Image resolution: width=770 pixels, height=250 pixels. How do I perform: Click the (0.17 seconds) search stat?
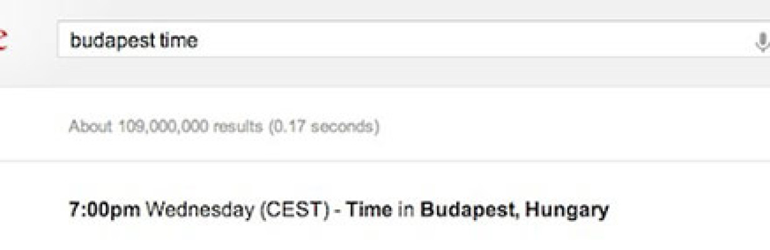click(324, 127)
